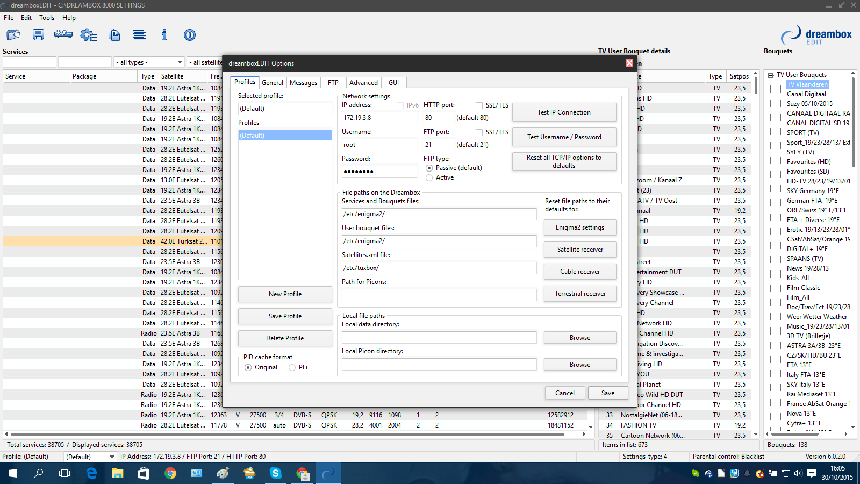Choose PLi as PID cache format
860x484 pixels.
pyautogui.click(x=292, y=368)
